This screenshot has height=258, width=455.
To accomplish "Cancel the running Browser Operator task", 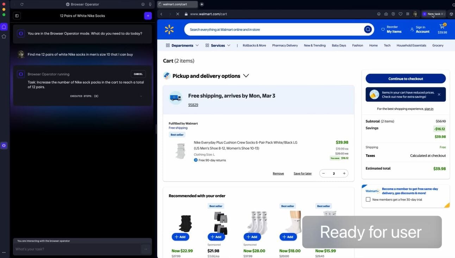I will (x=138, y=74).
